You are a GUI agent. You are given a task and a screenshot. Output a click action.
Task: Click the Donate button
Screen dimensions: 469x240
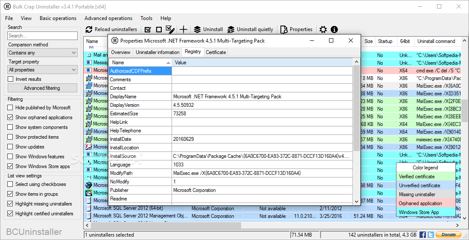click(449, 234)
